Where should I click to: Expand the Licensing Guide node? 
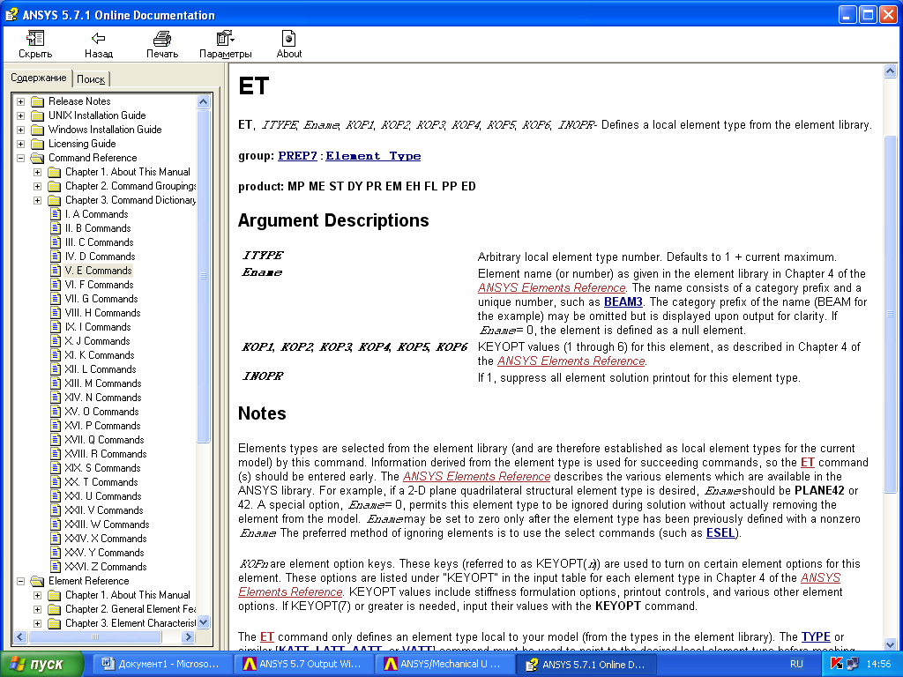coord(21,144)
